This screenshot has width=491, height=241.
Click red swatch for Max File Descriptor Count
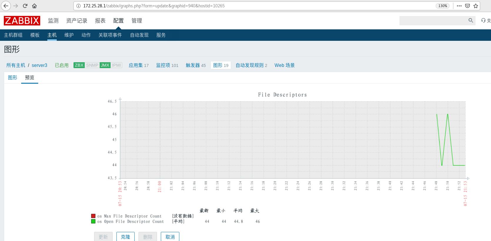coord(93,216)
